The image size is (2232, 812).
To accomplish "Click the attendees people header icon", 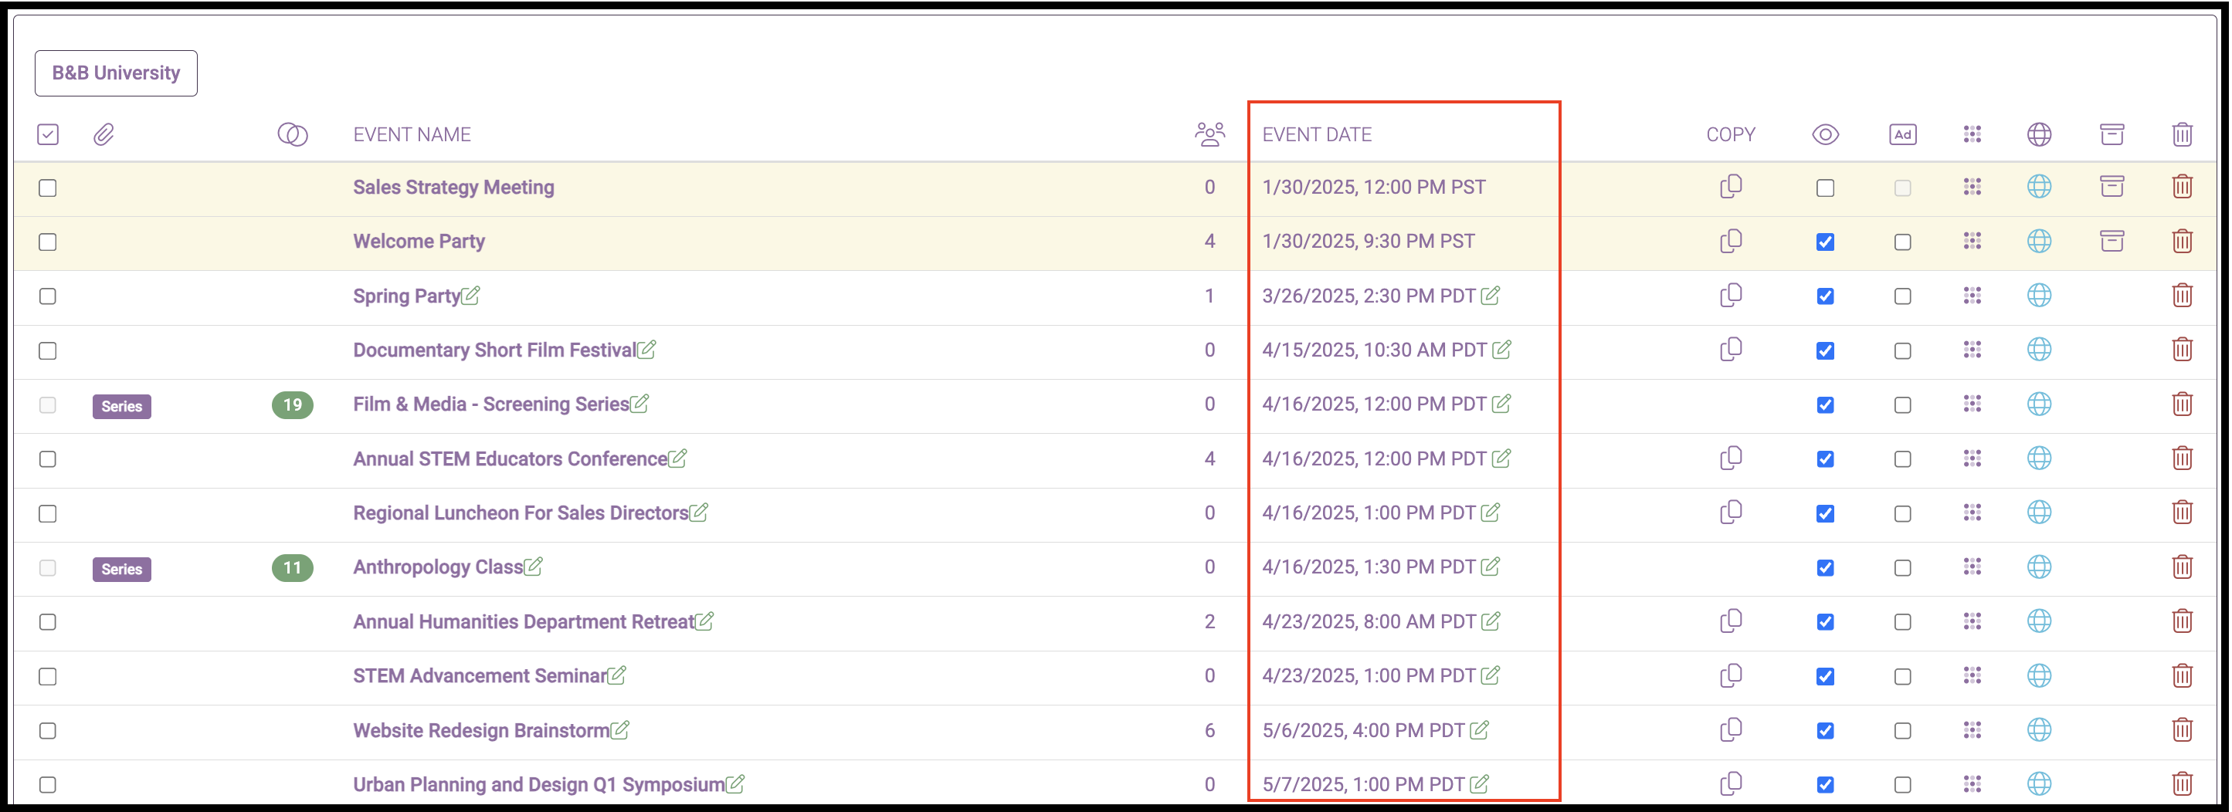I will [x=1209, y=134].
